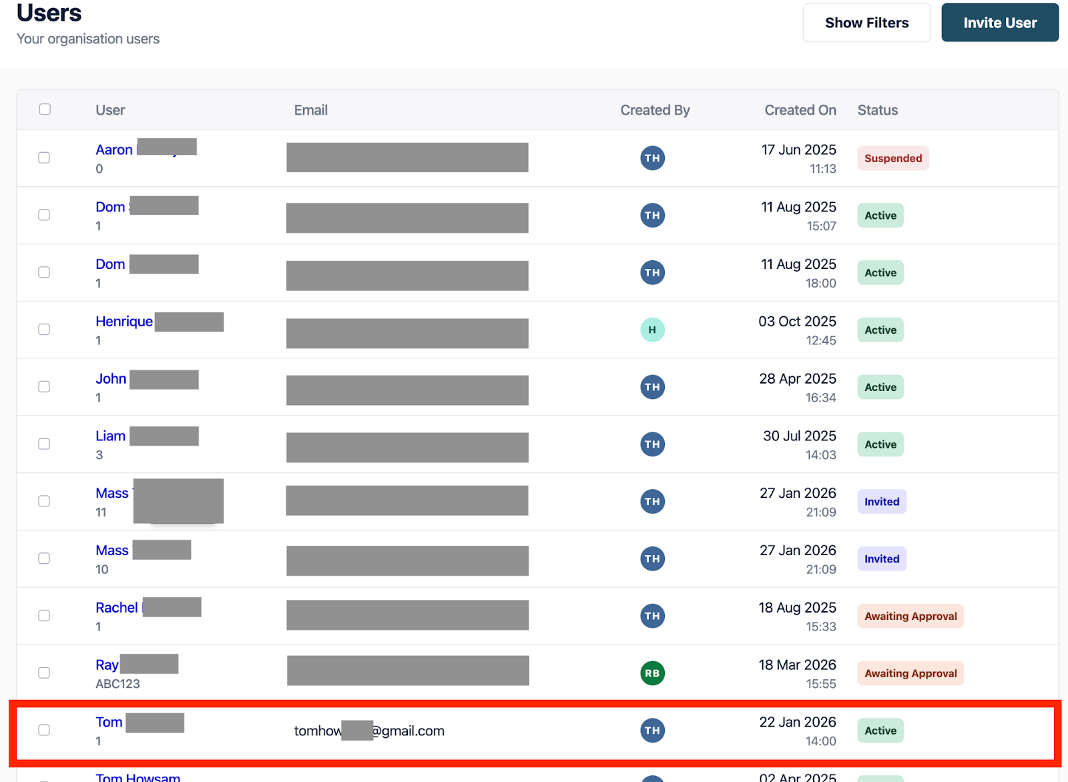Click the Status column header

point(877,110)
